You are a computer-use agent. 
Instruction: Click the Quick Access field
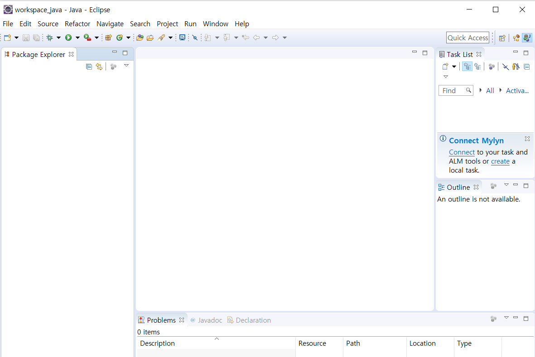tap(468, 38)
